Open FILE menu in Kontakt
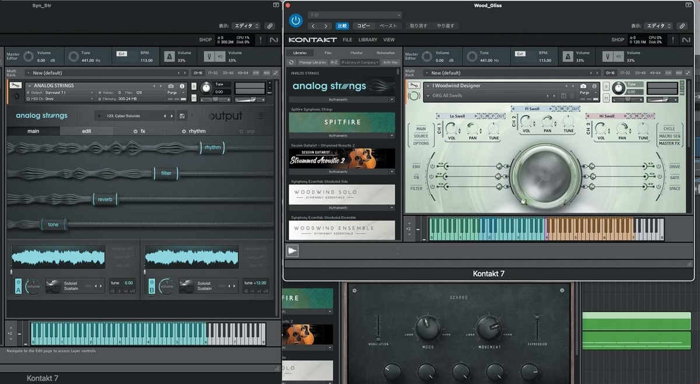Image resolution: width=700 pixels, height=384 pixels. pos(347,40)
